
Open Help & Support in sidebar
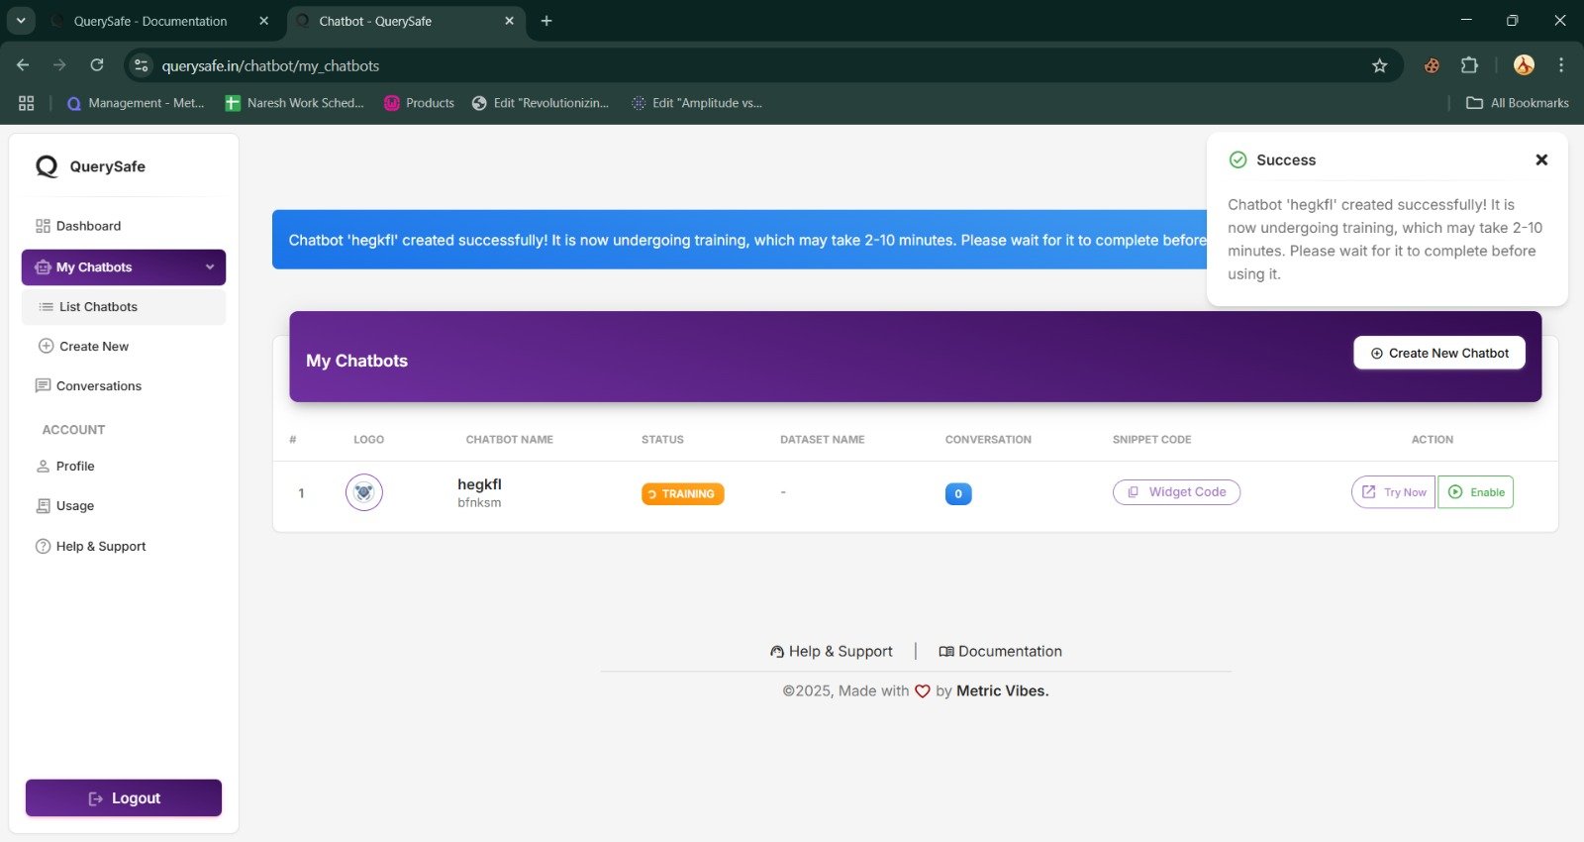100,547
